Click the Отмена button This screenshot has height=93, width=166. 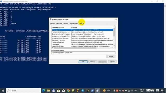pos(93,62)
